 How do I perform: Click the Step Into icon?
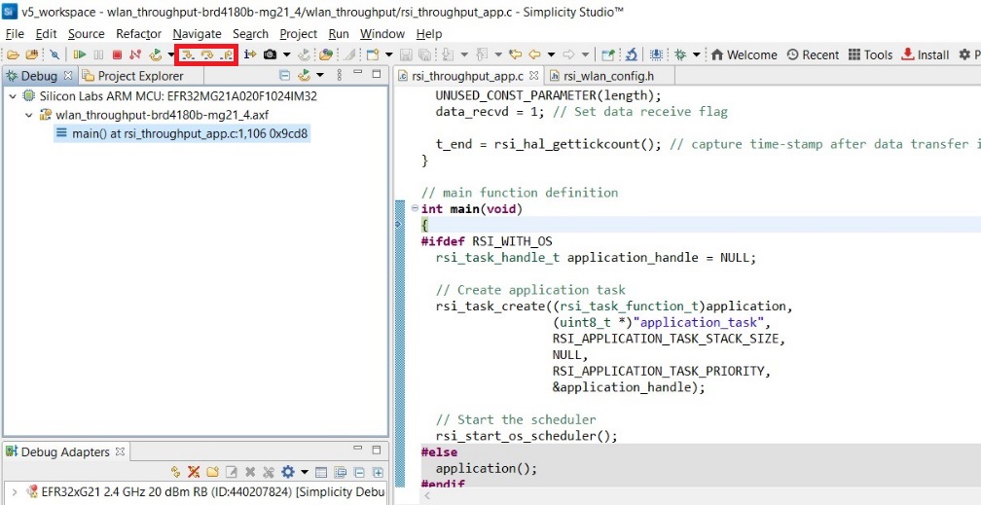187,54
